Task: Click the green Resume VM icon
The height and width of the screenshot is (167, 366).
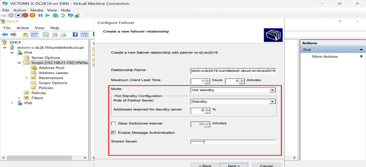Action: coord(48,15)
